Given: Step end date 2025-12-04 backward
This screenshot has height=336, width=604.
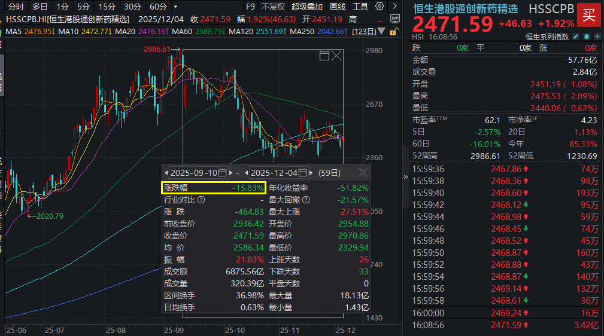Looking at the screenshot, I should click(x=247, y=173).
